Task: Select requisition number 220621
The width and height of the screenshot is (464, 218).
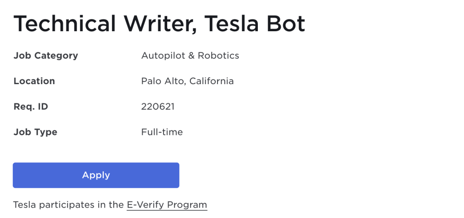Action: pos(158,107)
